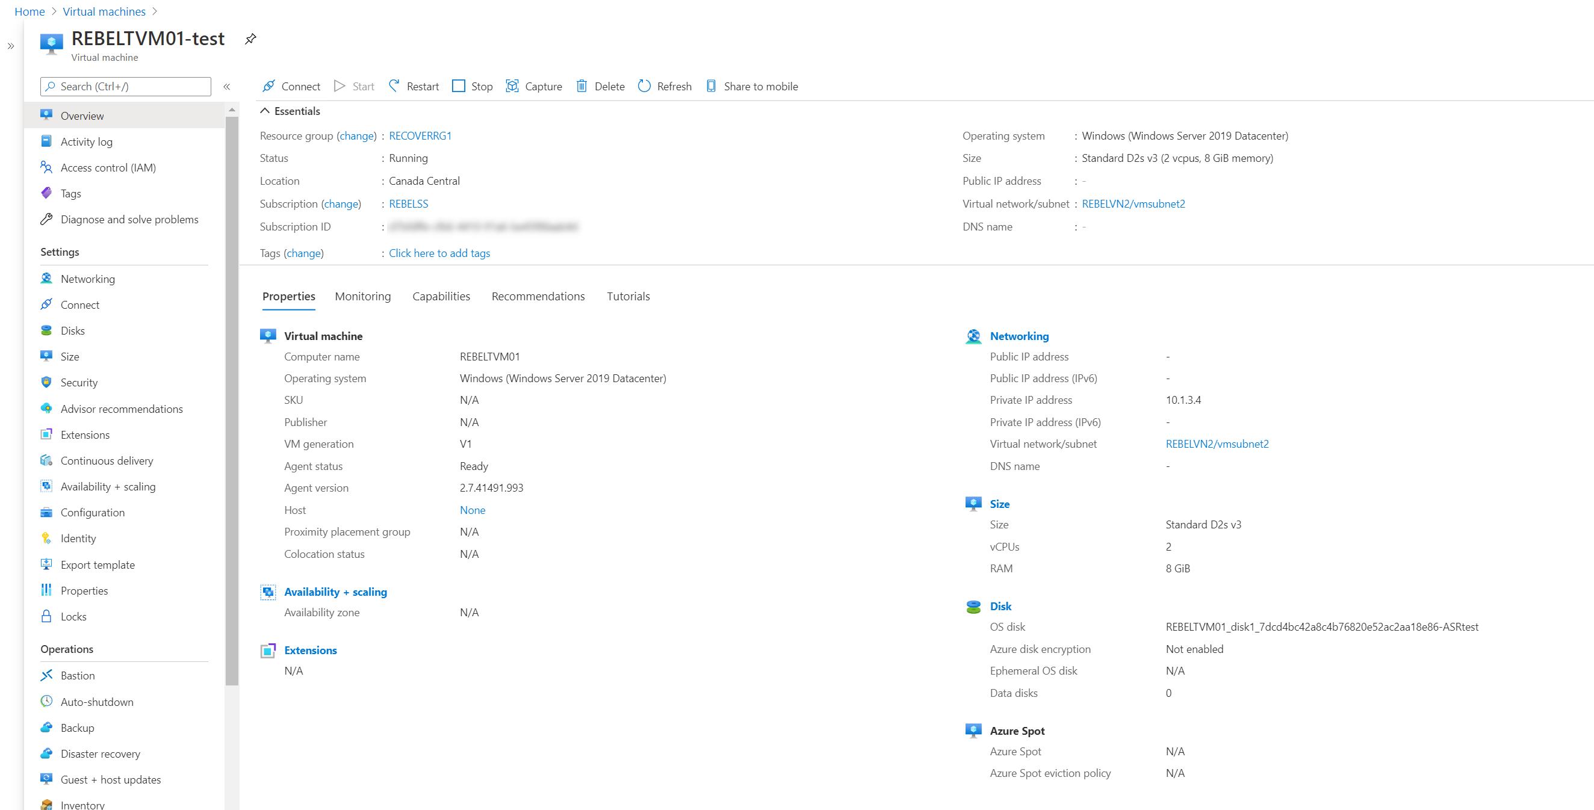
Task: Open Export template in sidebar
Action: click(x=97, y=565)
